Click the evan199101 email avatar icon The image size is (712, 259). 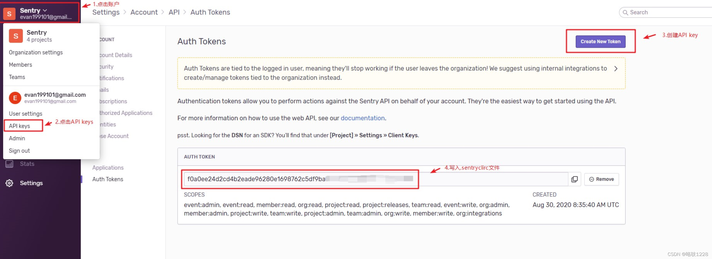pos(15,98)
